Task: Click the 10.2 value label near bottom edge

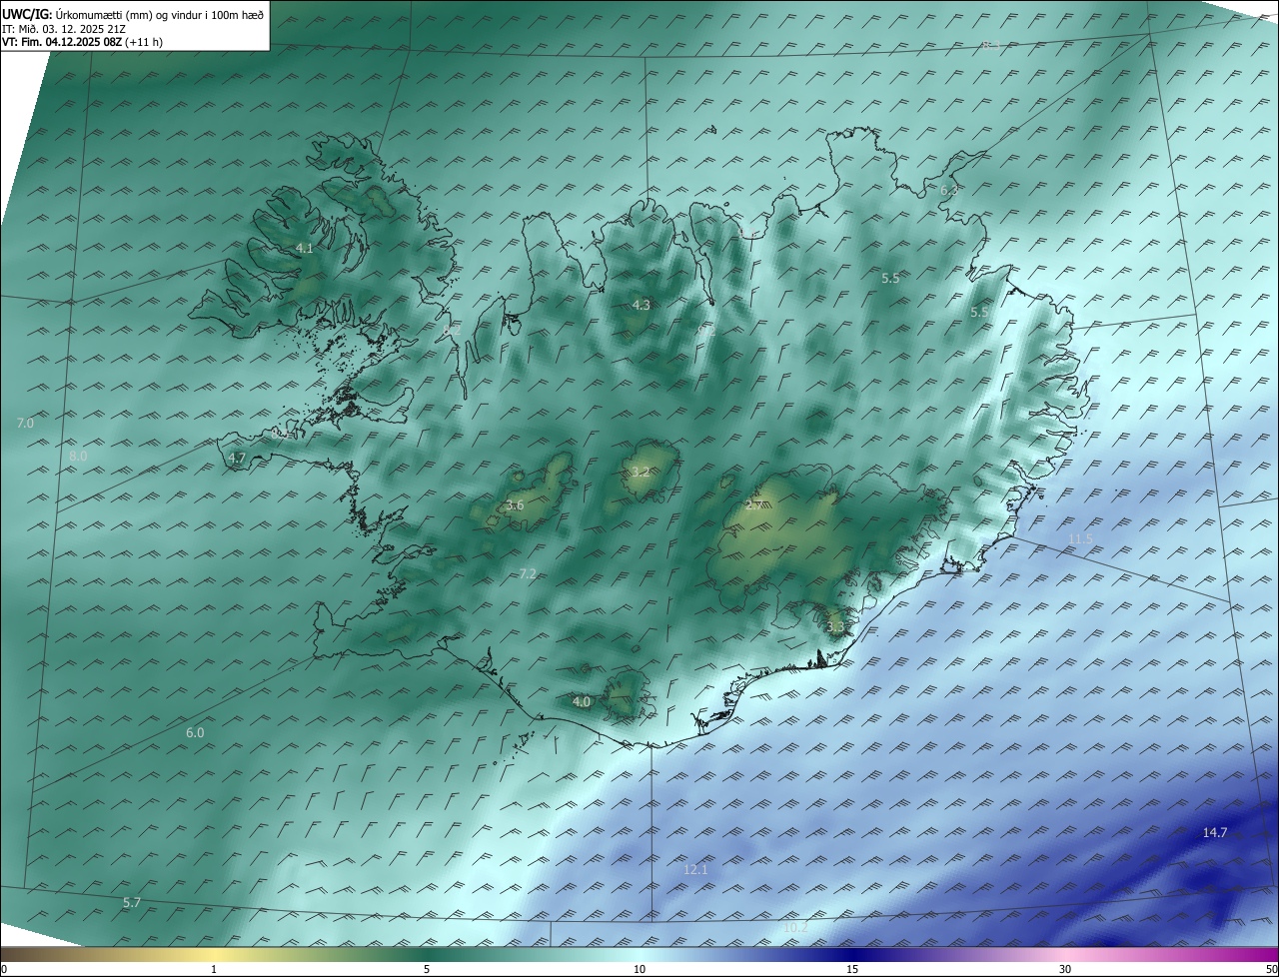Action: coord(795,928)
